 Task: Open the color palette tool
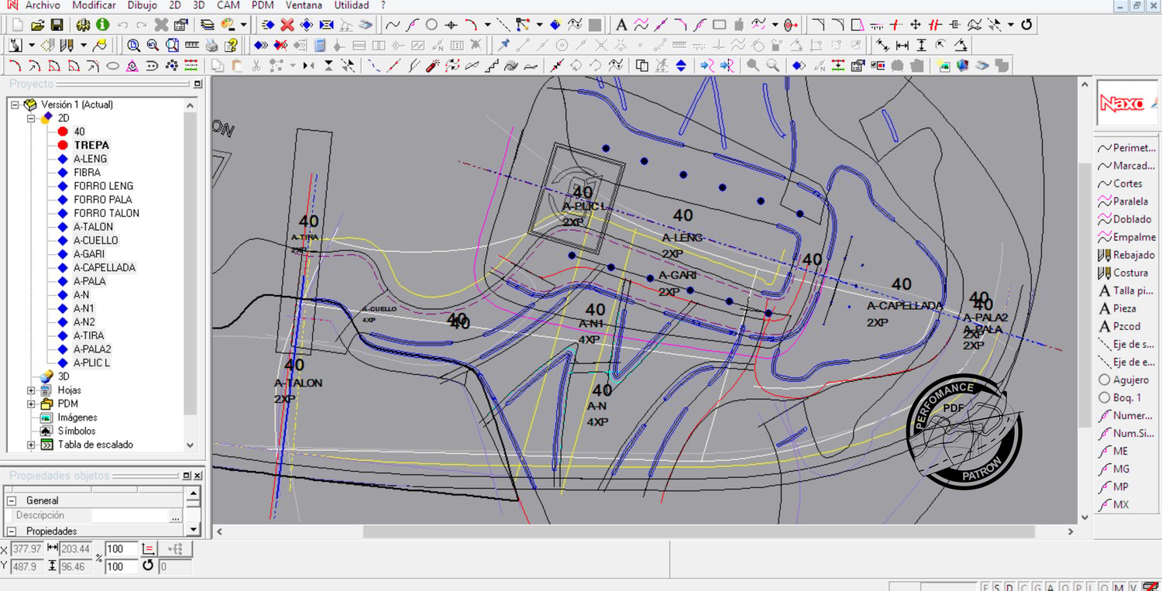click(x=228, y=25)
